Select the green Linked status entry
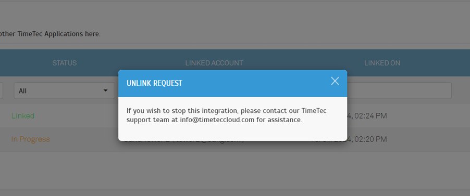 pyautogui.click(x=23, y=116)
